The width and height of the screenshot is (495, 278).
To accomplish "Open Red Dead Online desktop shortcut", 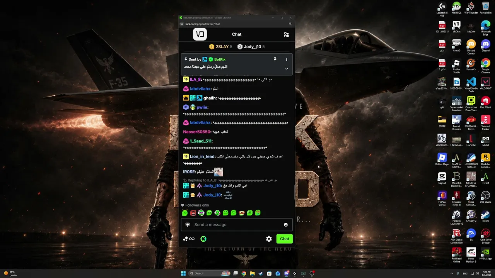I will pos(457,256).
